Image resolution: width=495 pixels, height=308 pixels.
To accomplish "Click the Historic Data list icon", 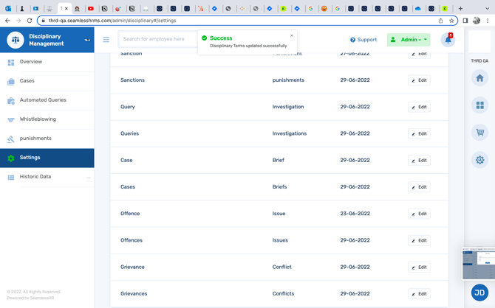I will pos(11,178).
